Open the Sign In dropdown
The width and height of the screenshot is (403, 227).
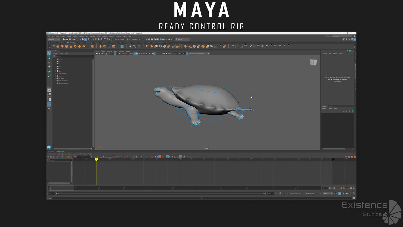point(182,39)
